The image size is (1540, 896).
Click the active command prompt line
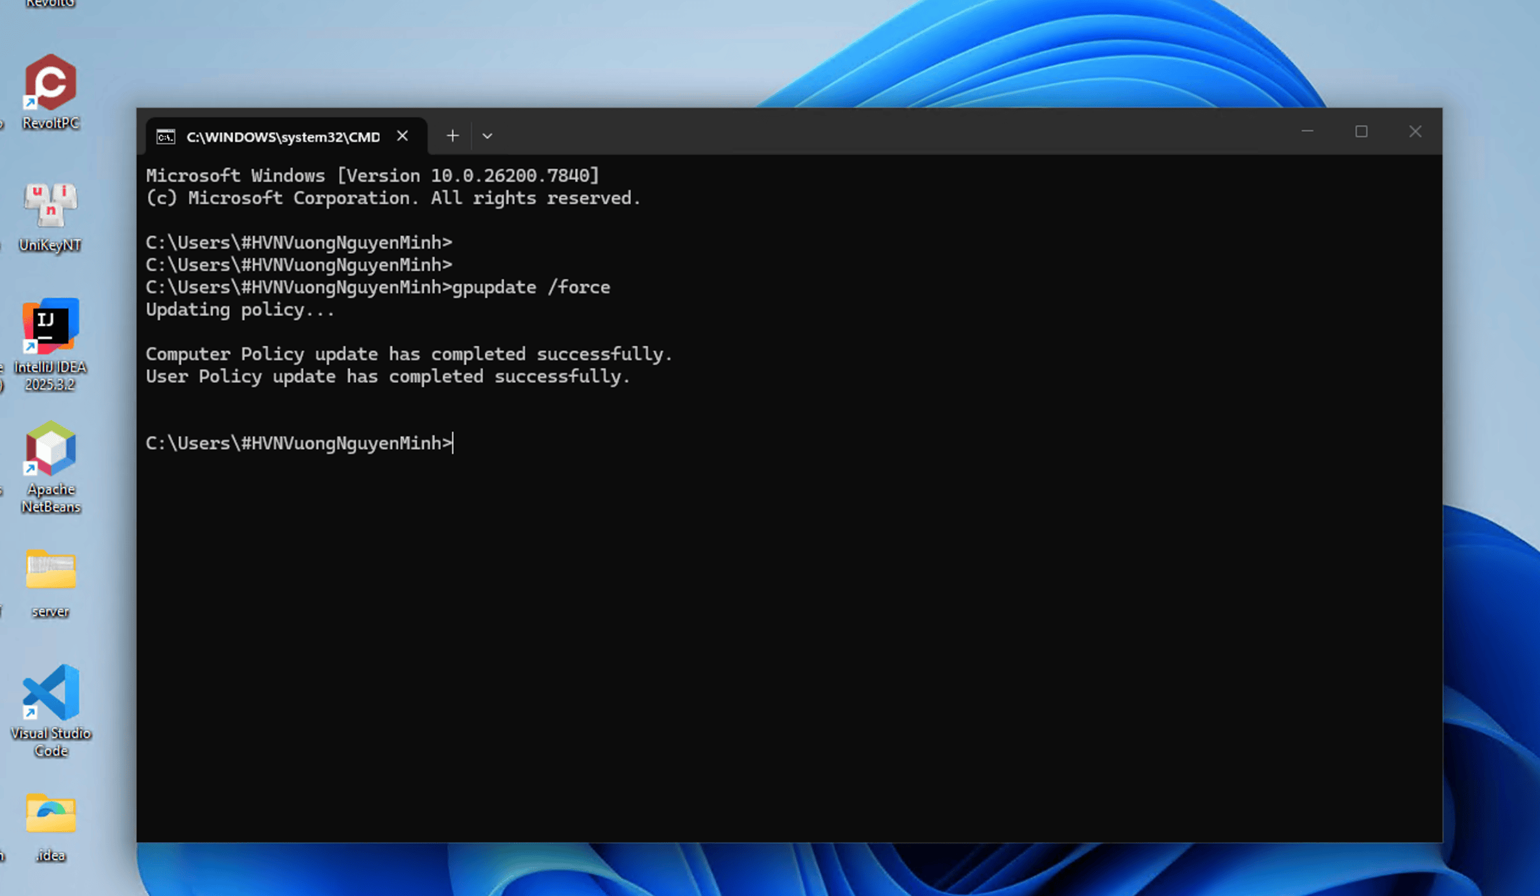tap(299, 443)
